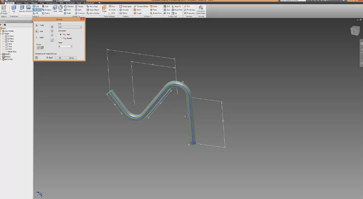Image resolution: width=363 pixels, height=199 pixels.
Task: Click the Find binoculars icon in browser
Action: pyautogui.click(x=5, y=25)
